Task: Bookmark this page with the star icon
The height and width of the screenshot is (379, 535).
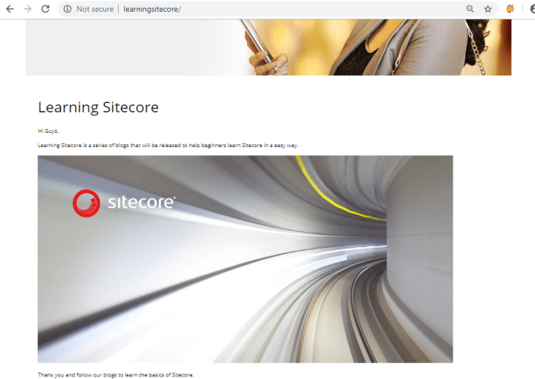Action: tap(488, 9)
